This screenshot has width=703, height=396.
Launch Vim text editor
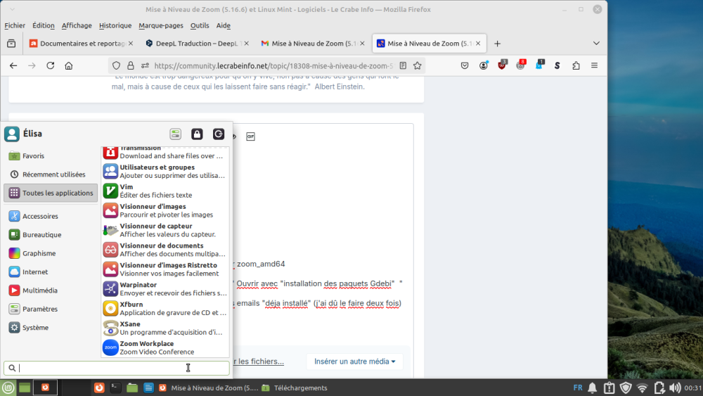point(165,191)
